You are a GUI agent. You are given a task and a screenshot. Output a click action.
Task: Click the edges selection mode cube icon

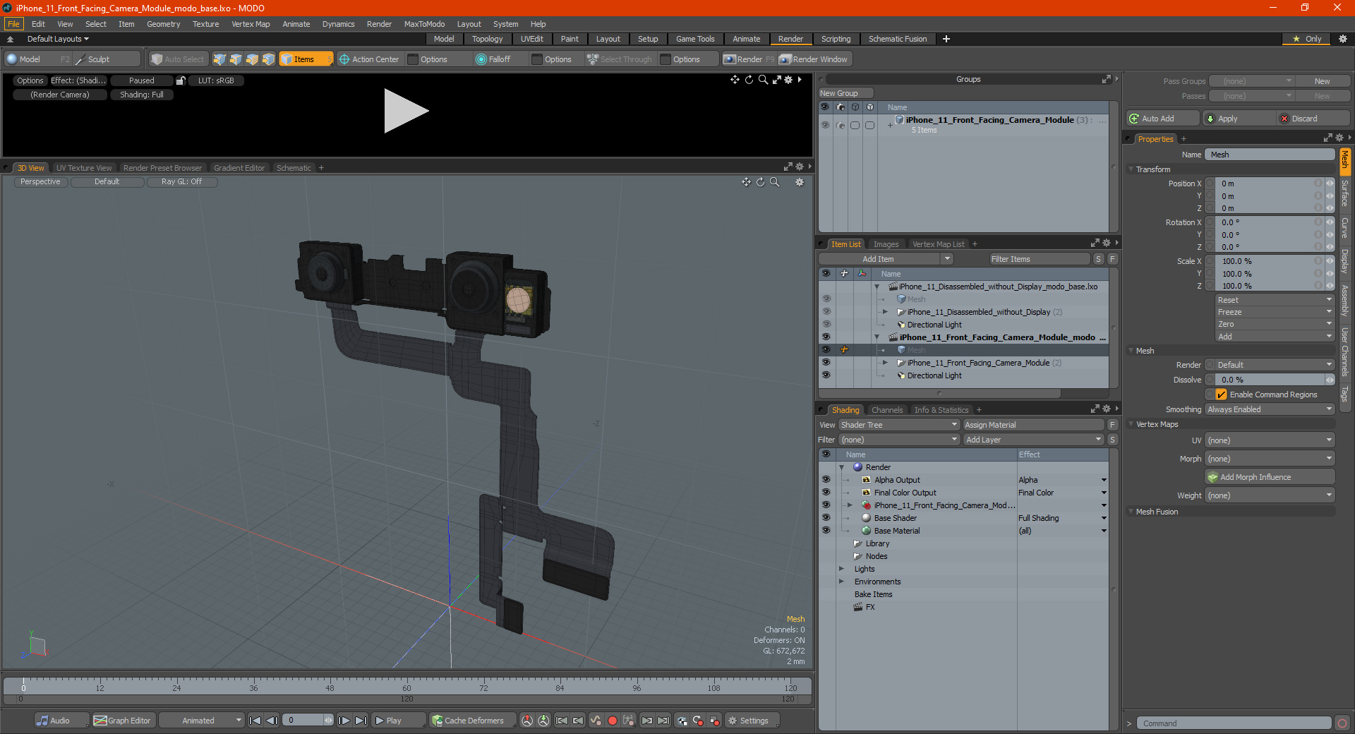point(236,59)
